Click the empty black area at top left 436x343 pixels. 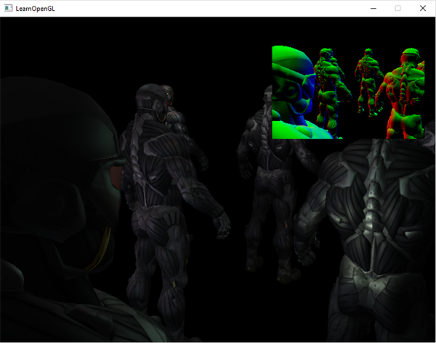(x=58, y=44)
